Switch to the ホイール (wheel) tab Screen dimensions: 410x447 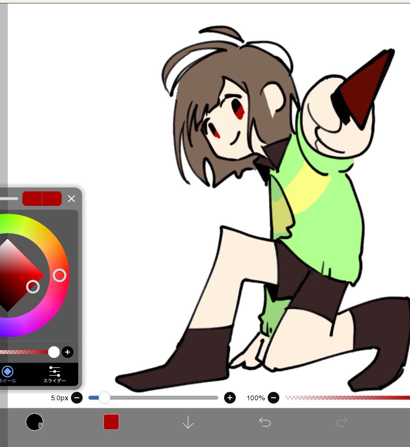7,374
